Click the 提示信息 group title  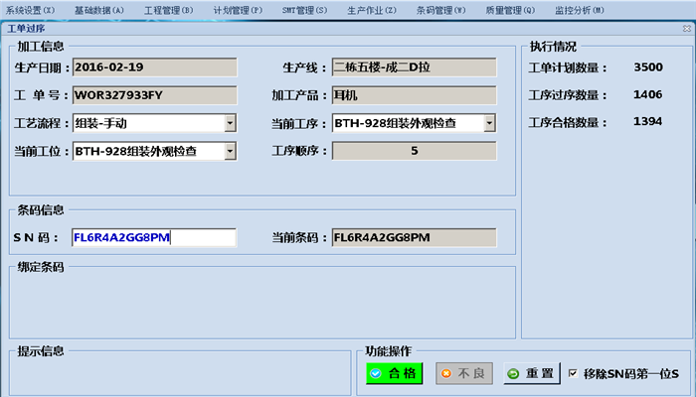pos(41,351)
